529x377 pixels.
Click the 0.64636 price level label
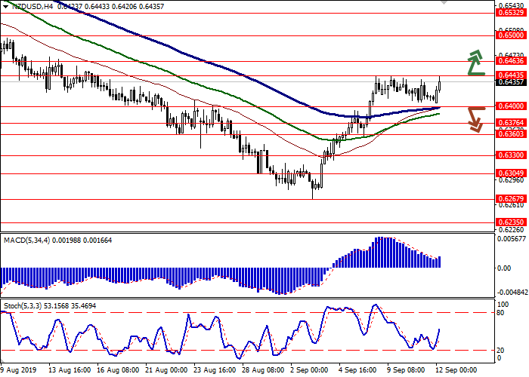point(511,61)
